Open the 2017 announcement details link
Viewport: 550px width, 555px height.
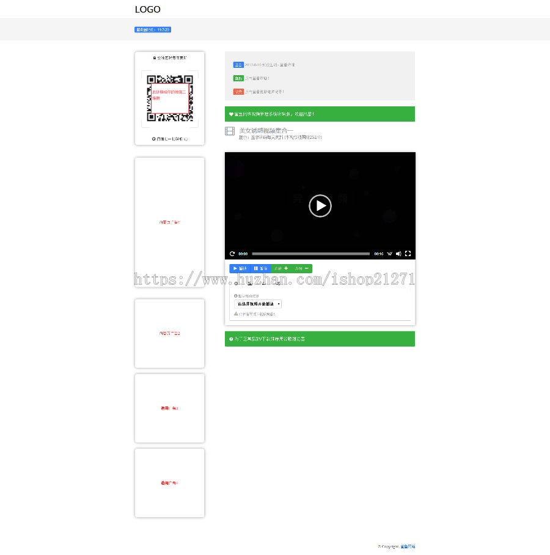[269, 65]
